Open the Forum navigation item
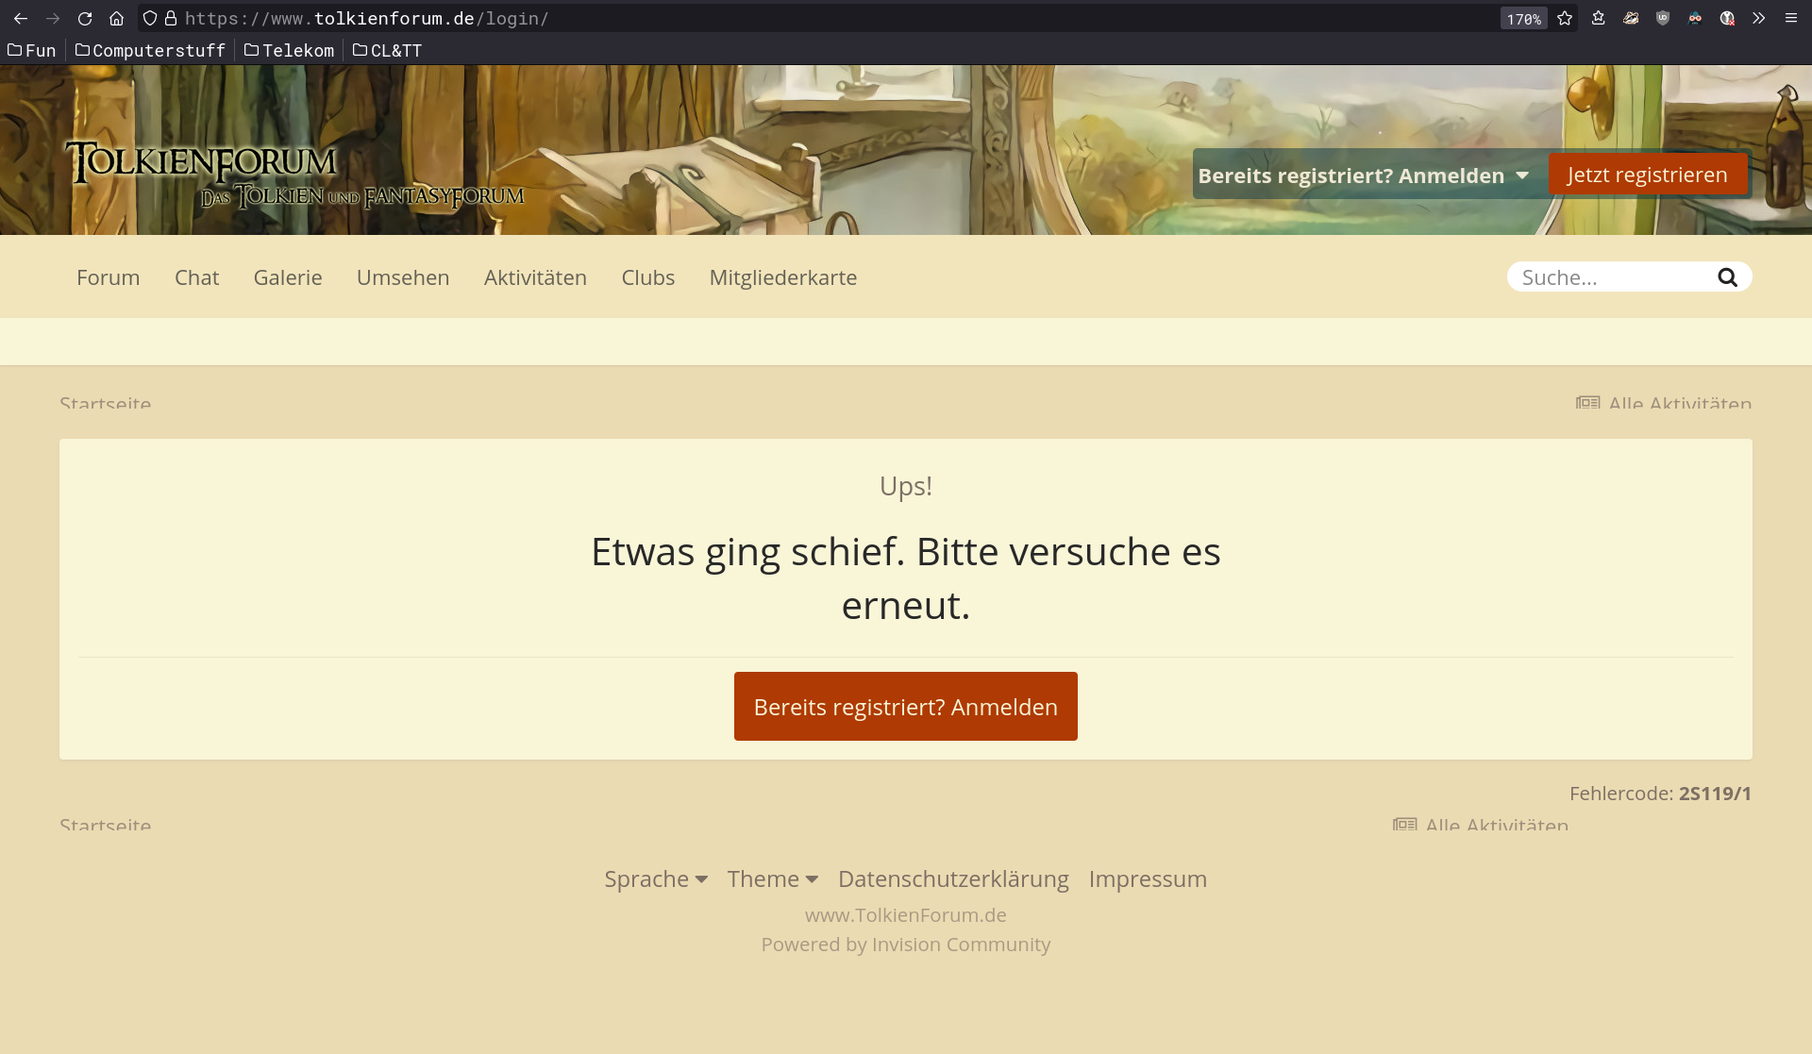The image size is (1812, 1054). click(109, 277)
